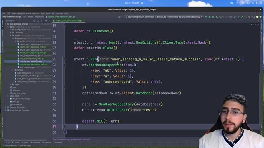The image size is (264, 148).
Task: Click the Git push arrow icon
Action: coord(242,17)
